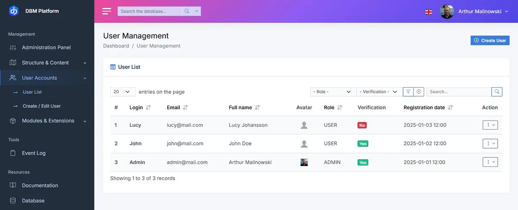Toggle the hamburger sidebar menu icon

[x=106, y=11]
